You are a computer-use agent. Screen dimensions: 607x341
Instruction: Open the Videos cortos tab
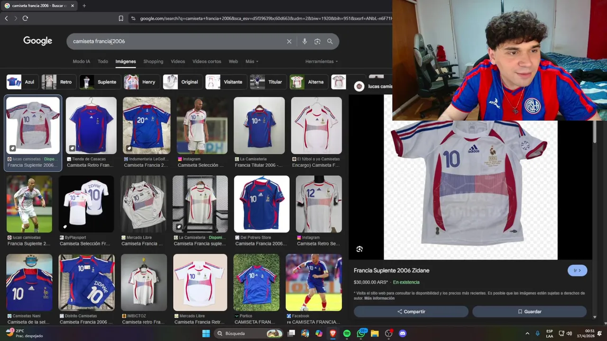(207, 62)
